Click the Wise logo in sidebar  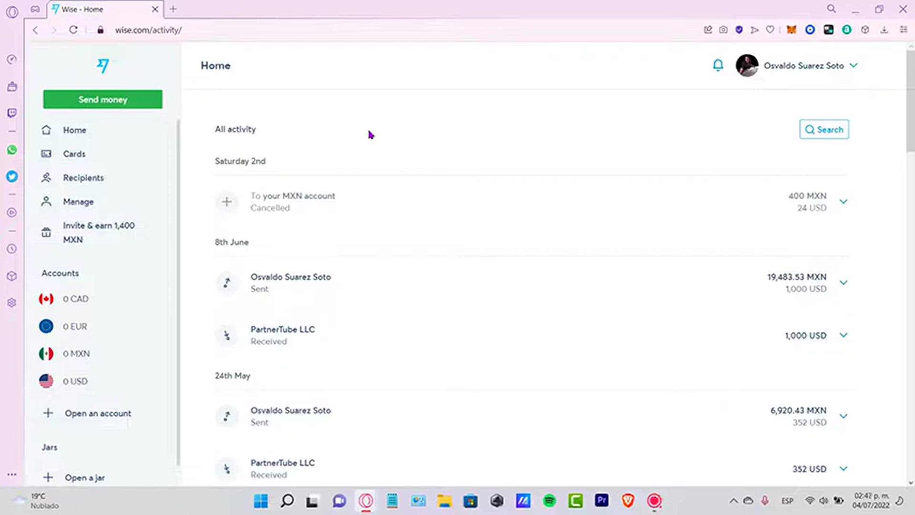point(103,66)
